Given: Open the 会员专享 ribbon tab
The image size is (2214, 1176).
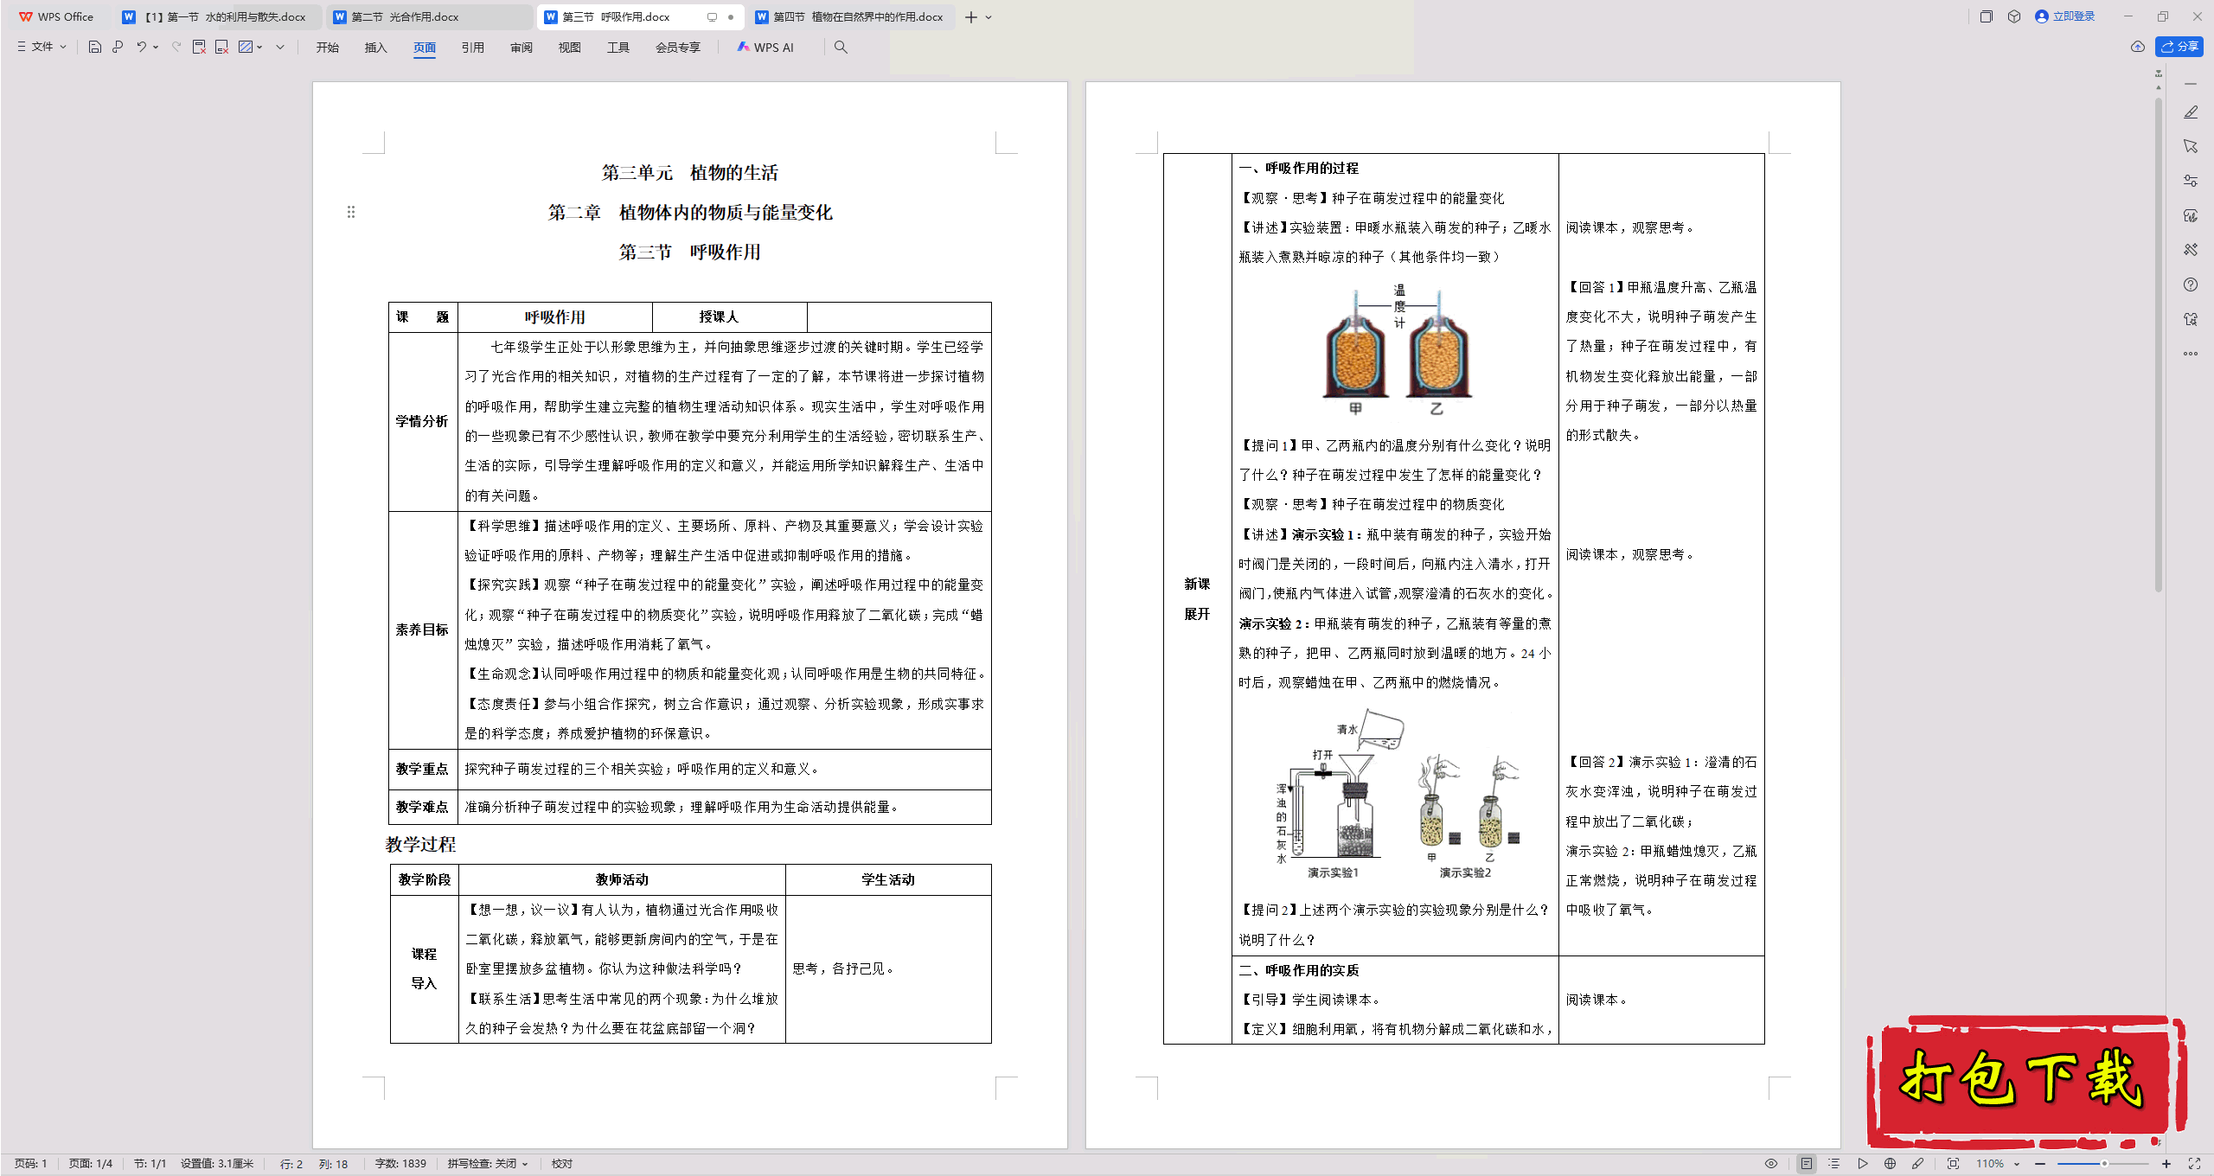Looking at the screenshot, I should click(677, 48).
